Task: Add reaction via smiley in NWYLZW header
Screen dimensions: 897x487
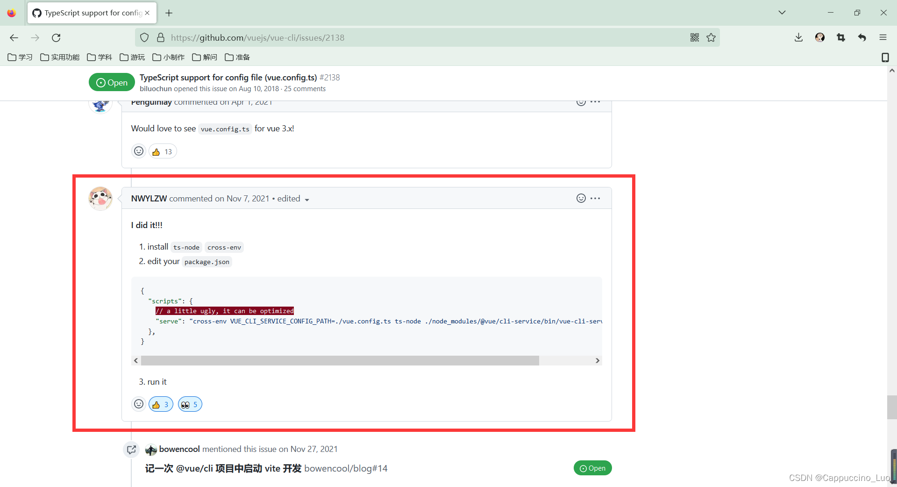Action: coord(581,198)
